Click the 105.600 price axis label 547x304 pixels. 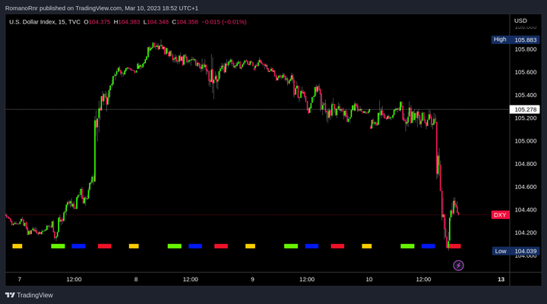point(526,73)
